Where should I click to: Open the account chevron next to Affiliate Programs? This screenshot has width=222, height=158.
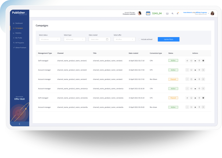[x=208, y=13]
